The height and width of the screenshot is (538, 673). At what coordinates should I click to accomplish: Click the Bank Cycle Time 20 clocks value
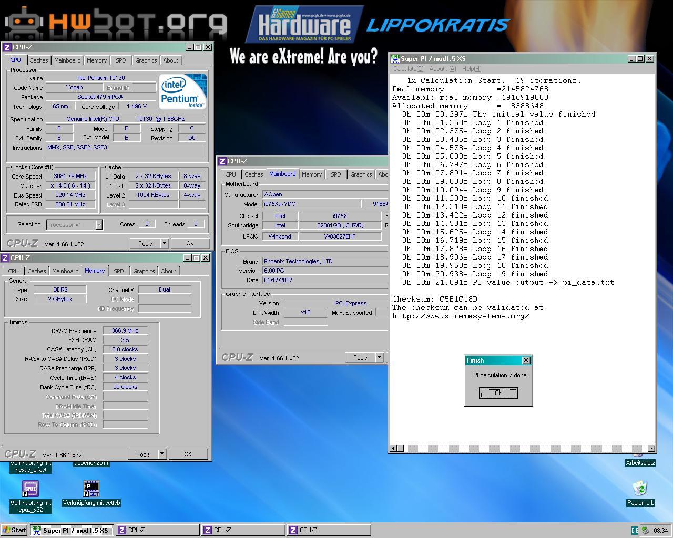[x=125, y=387]
